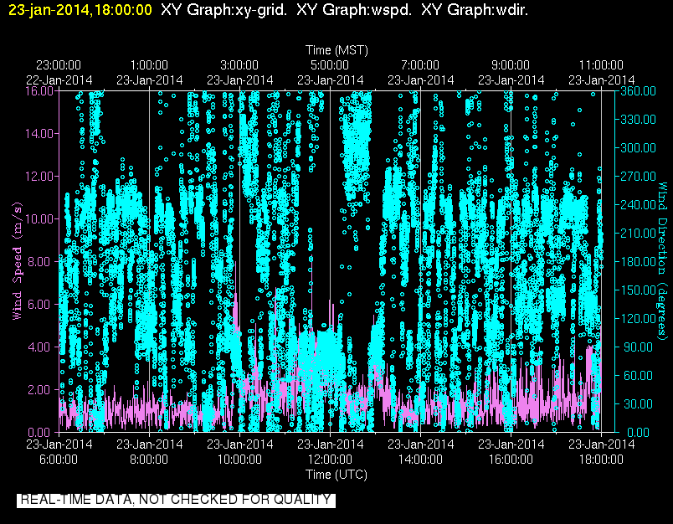The width and height of the screenshot is (673, 524).
Task: Click the 14.00 wind speed tick label
Action: (39, 133)
